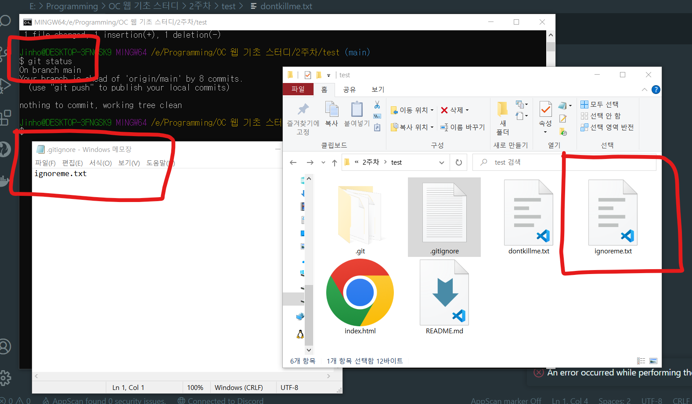Click the Quick Access toolbar properties checkmark

point(308,75)
